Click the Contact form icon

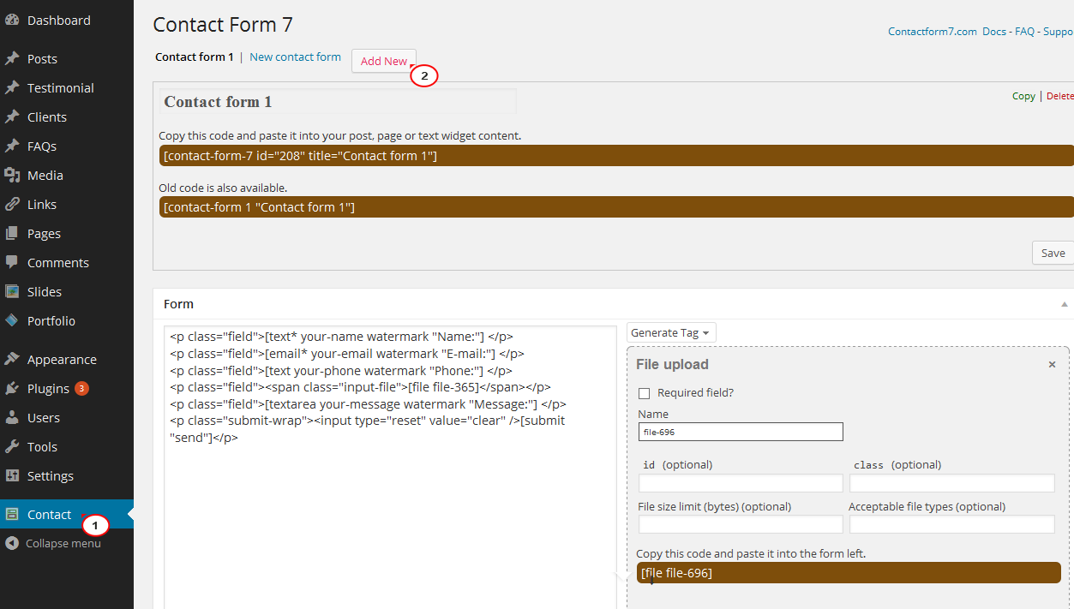coord(12,515)
